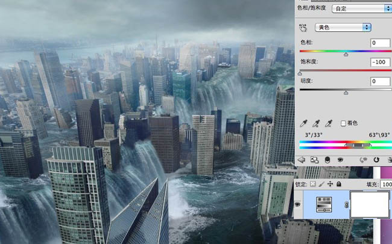Toggle lock transparent pixels checkerboard icon
Image resolution: width=392 pixels, height=244 pixels.
[312, 184]
